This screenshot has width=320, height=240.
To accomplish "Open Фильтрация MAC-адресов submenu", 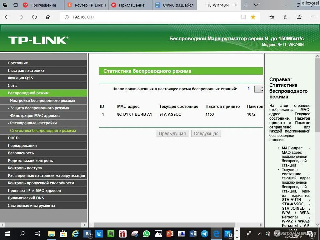I will pos(43,116).
